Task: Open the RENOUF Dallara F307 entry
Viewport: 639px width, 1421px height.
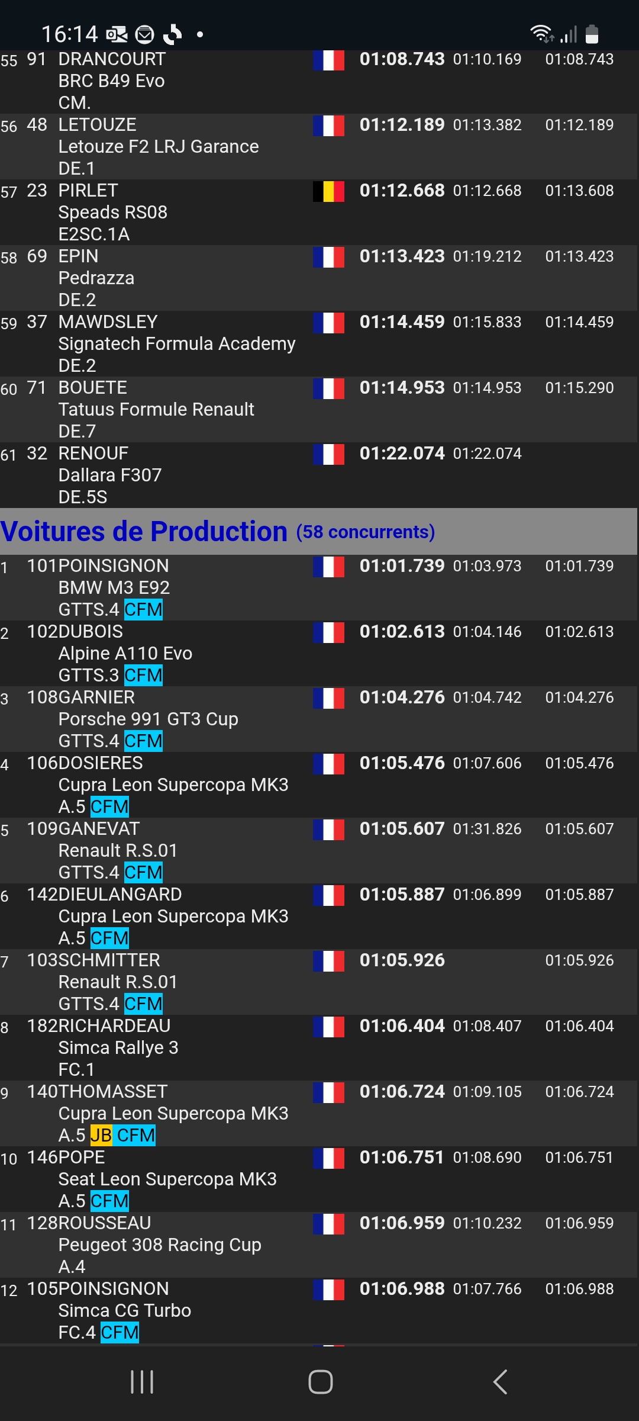Action: (318, 475)
